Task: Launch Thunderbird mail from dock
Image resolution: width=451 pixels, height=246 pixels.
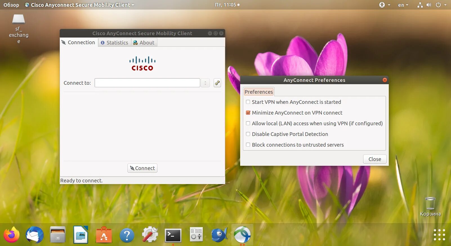Action: click(x=35, y=235)
